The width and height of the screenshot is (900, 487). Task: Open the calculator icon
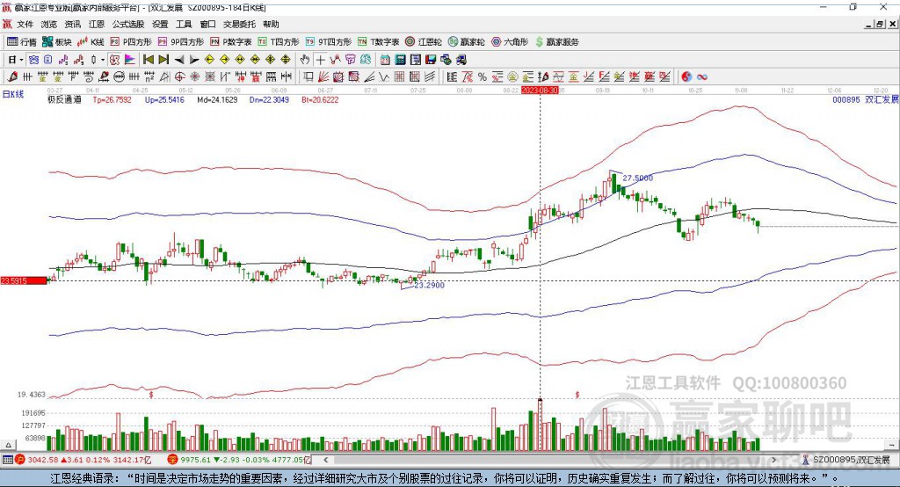pyautogui.click(x=400, y=60)
